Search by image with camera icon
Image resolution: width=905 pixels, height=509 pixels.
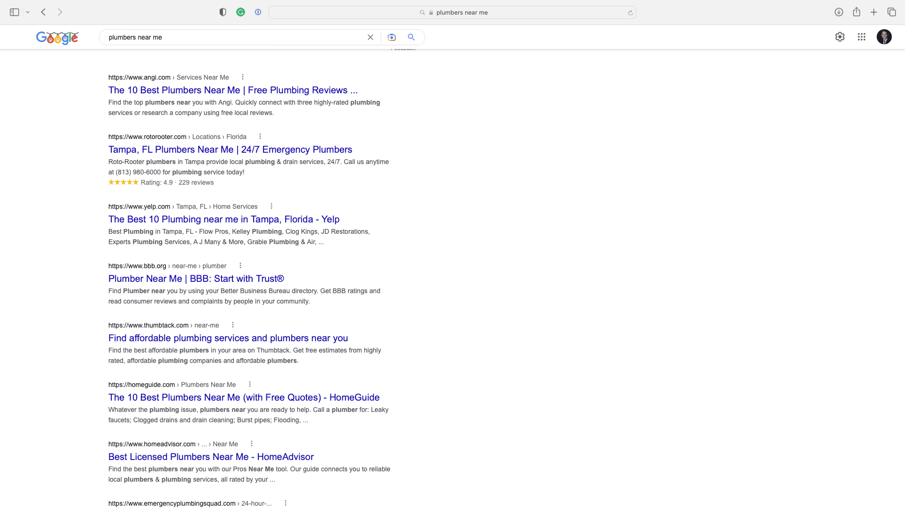392,37
